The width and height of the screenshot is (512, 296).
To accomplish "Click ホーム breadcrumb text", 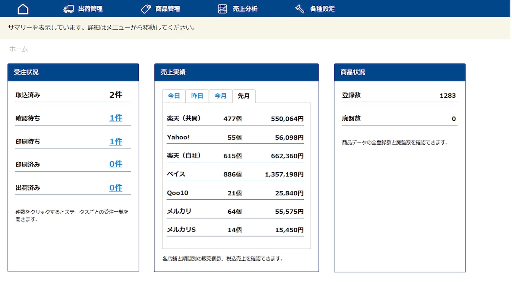I will pyautogui.click(x=18, y=49).
